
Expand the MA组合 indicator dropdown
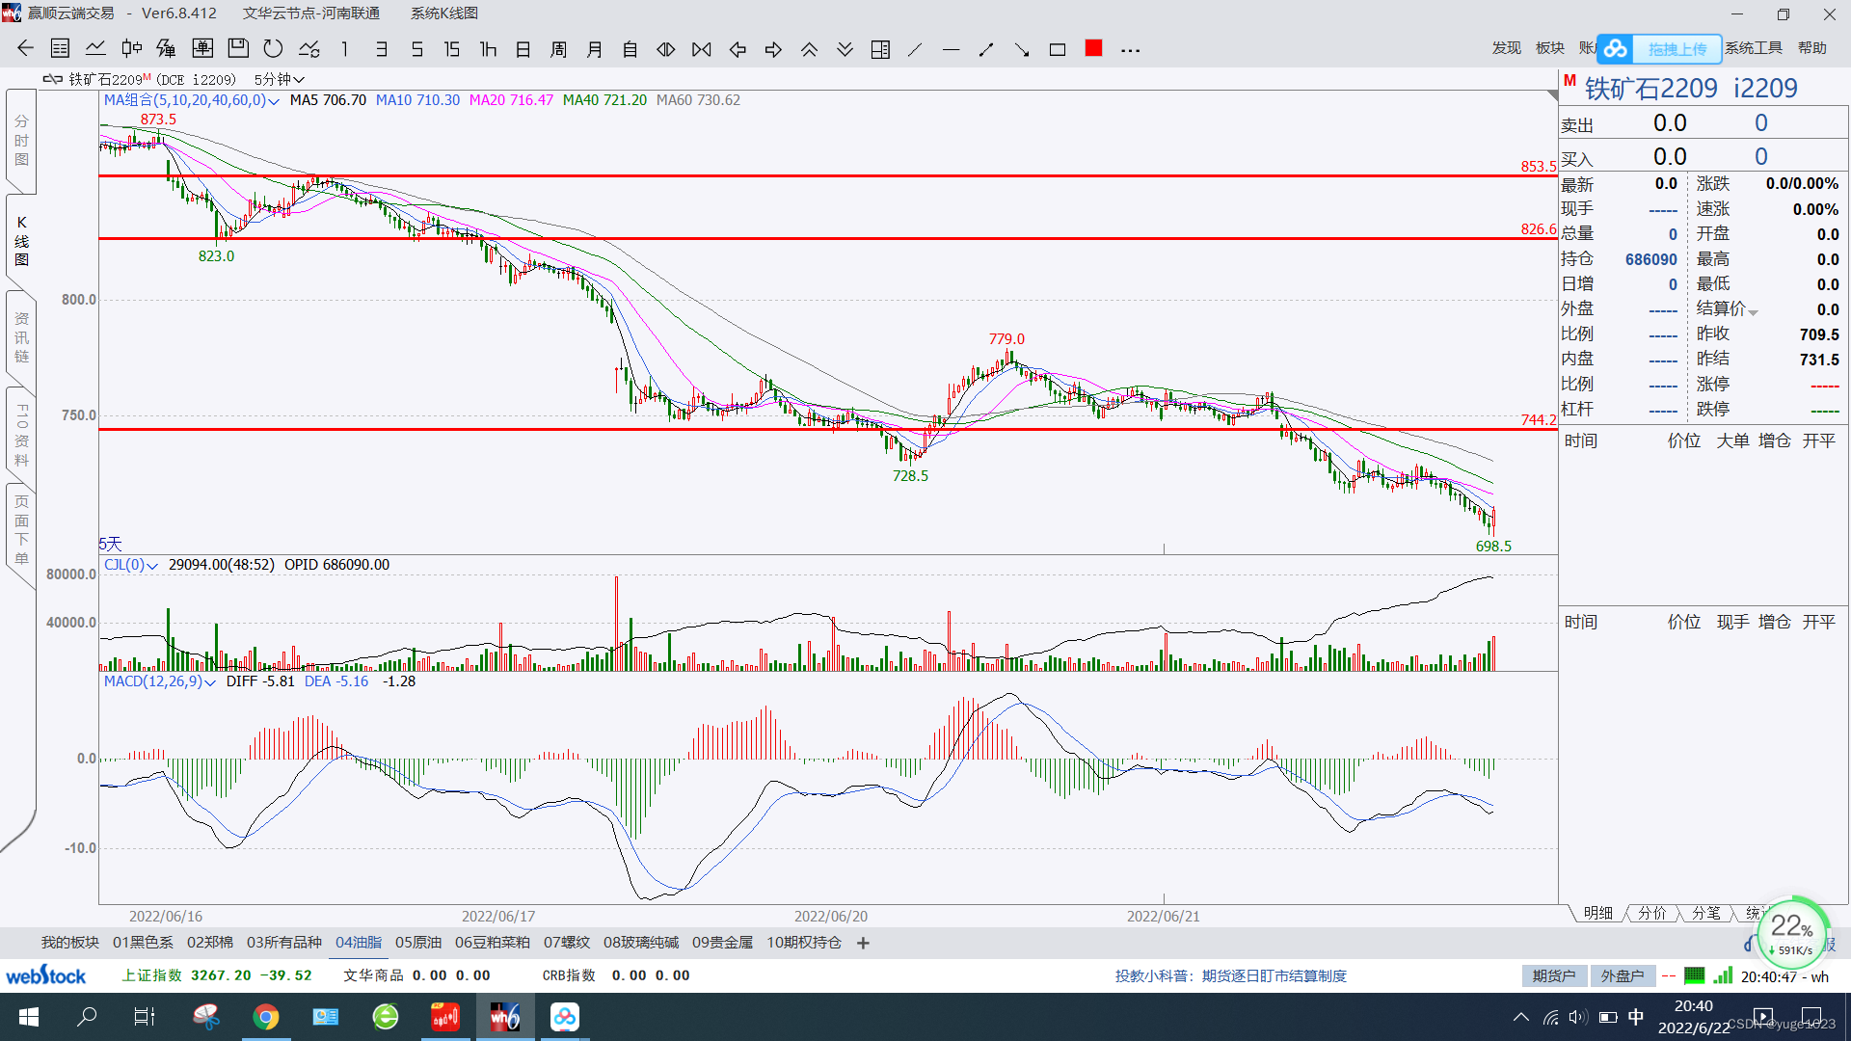tap(274, 101)
